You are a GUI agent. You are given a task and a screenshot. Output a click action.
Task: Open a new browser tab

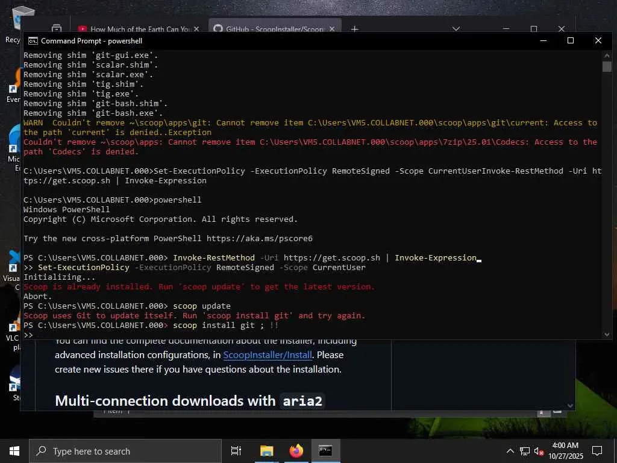[354, 29]
